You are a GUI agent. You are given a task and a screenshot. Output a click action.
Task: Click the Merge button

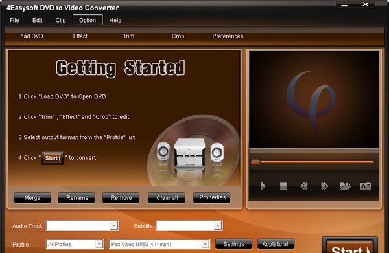32,198
